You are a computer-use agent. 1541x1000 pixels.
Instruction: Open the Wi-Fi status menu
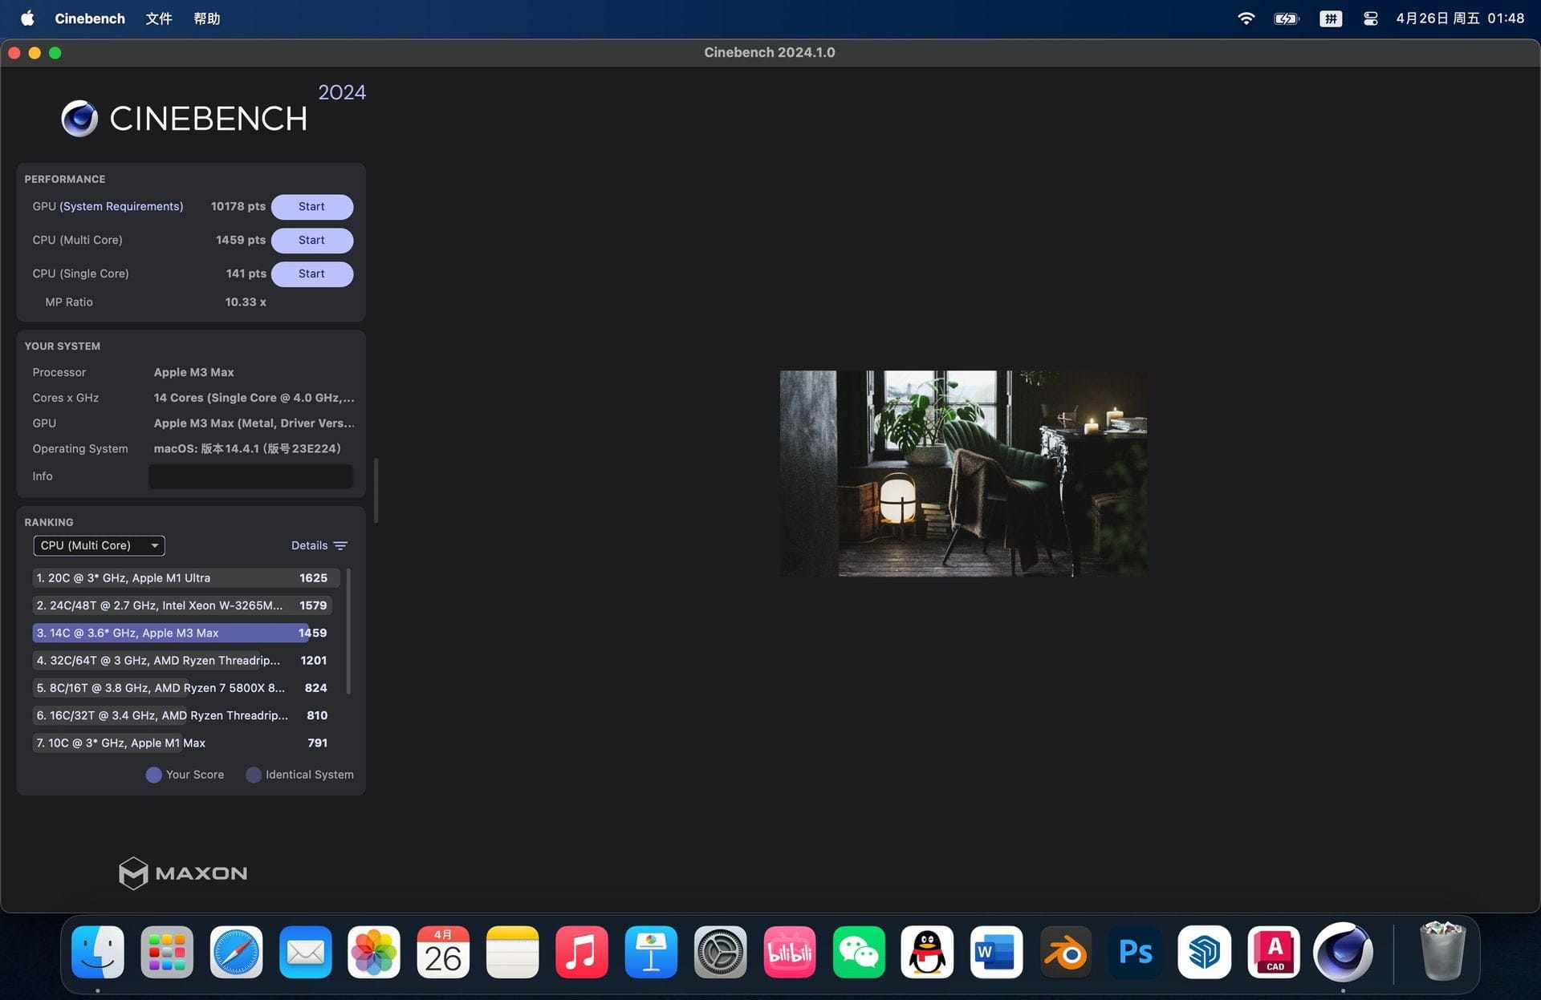click(x=1246, y=18)
